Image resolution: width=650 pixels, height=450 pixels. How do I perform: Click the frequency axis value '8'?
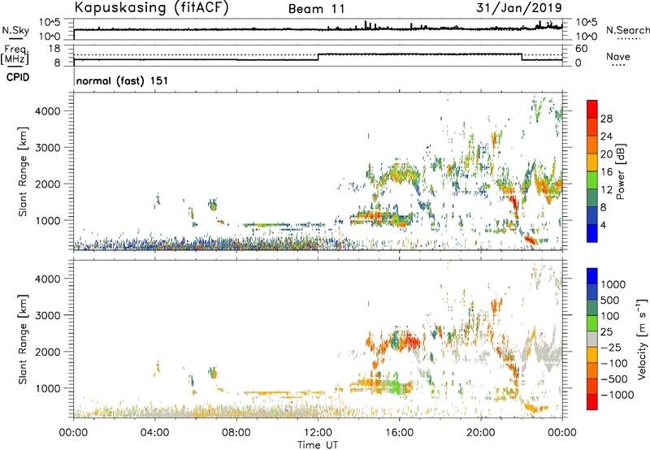point(57,63)
